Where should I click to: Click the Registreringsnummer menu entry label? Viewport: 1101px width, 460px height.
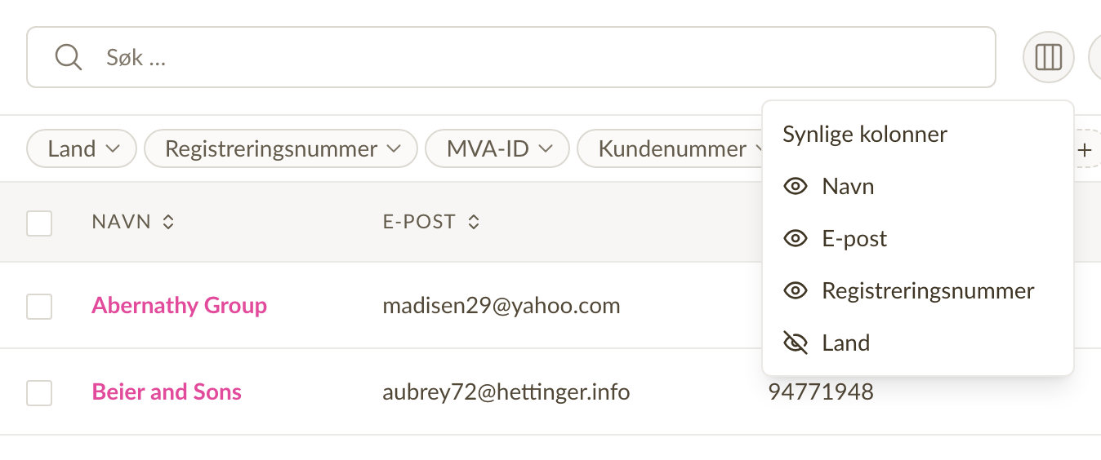(x=928, y=291)
